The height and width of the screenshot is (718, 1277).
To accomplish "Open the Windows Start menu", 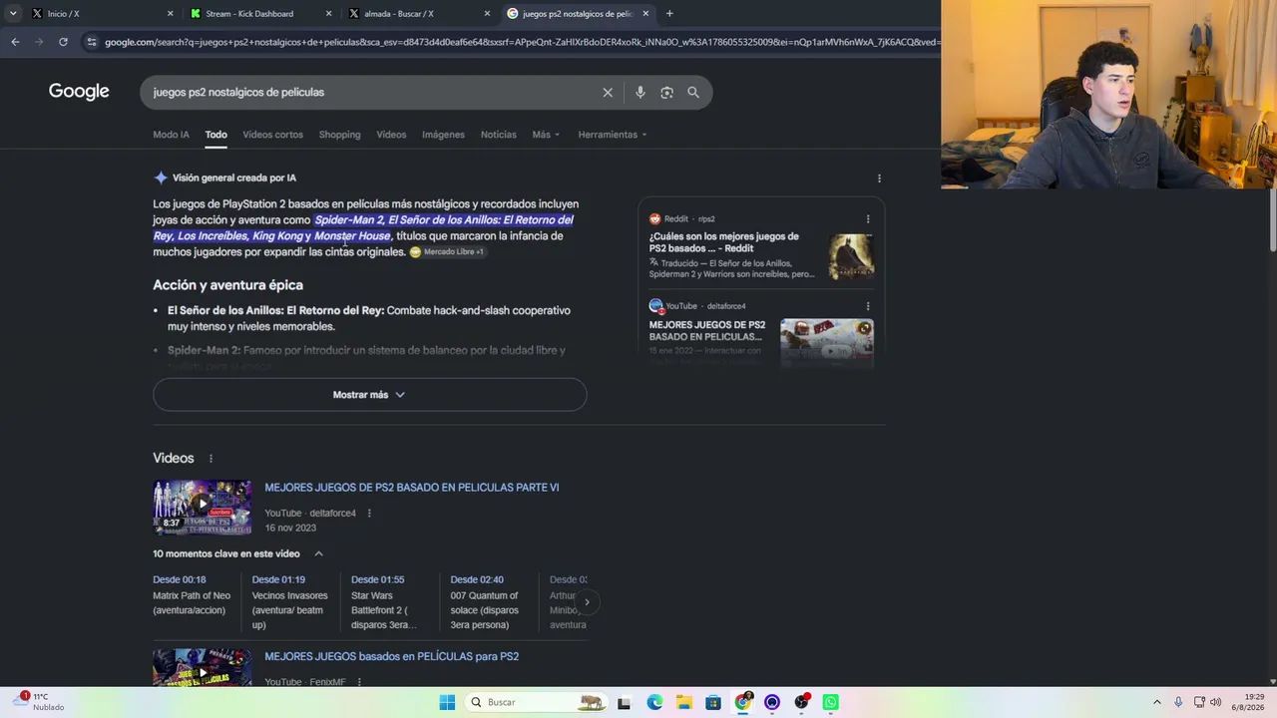I will 447,702.
